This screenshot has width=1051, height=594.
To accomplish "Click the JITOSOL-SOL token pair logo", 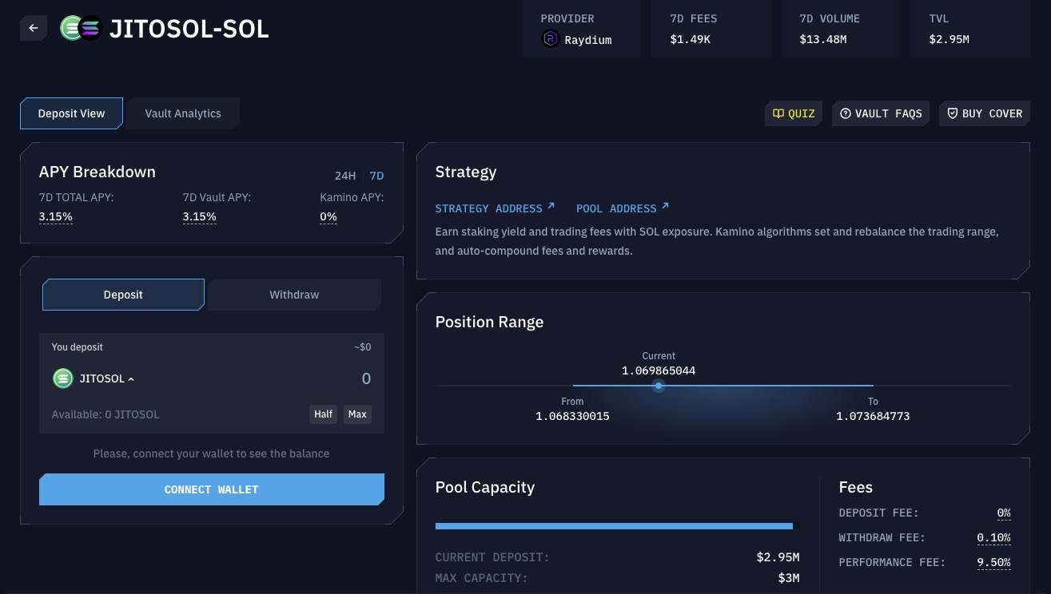I will (82, 28).
